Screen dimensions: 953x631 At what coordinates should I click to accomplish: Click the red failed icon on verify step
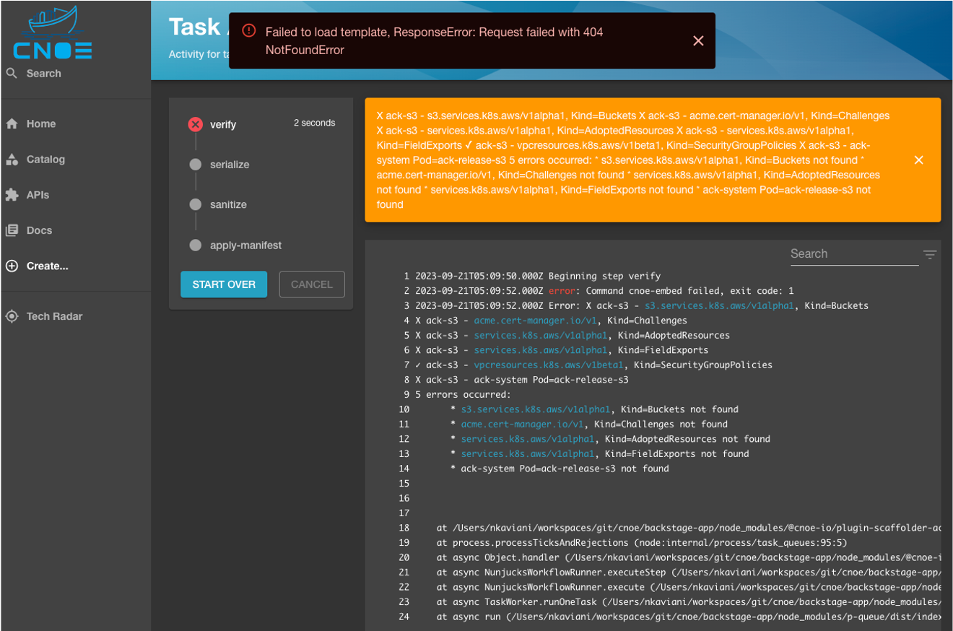point(195,124)
